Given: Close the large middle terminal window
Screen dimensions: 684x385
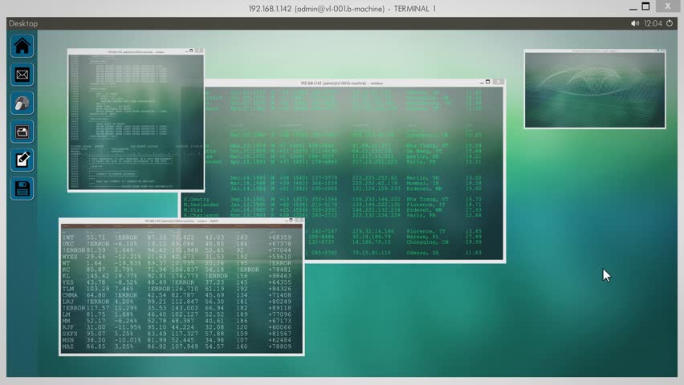Looking at the screenshot, I should coord(499,82).
